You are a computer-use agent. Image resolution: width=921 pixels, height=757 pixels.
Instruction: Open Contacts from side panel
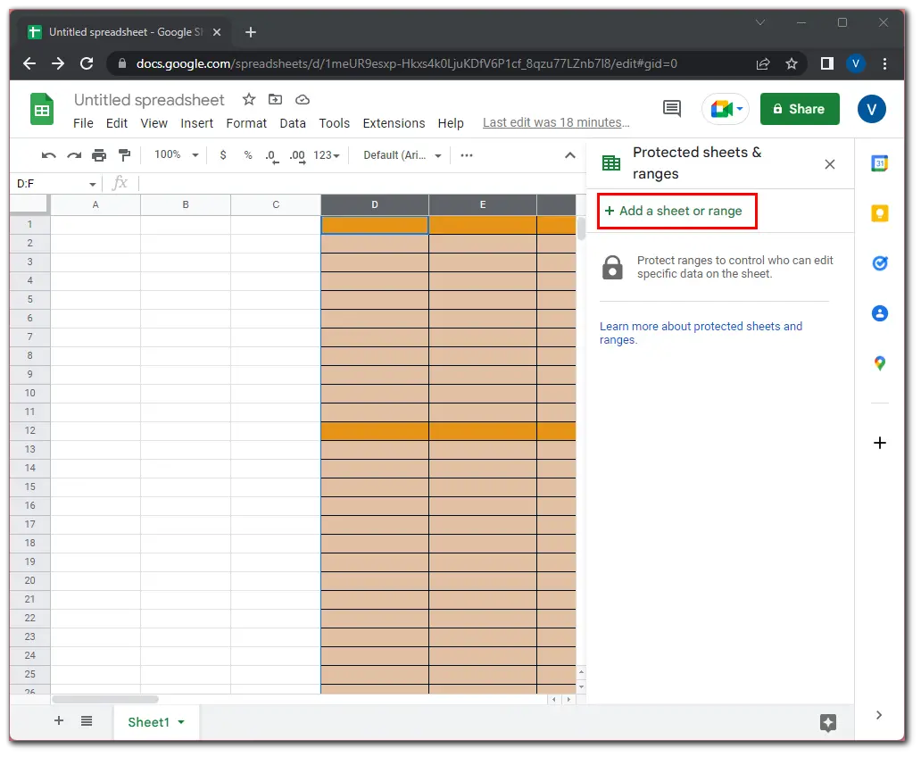[x=879, y=313]
